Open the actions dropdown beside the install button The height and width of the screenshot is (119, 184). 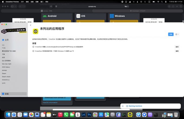click(x=177, y=34)
